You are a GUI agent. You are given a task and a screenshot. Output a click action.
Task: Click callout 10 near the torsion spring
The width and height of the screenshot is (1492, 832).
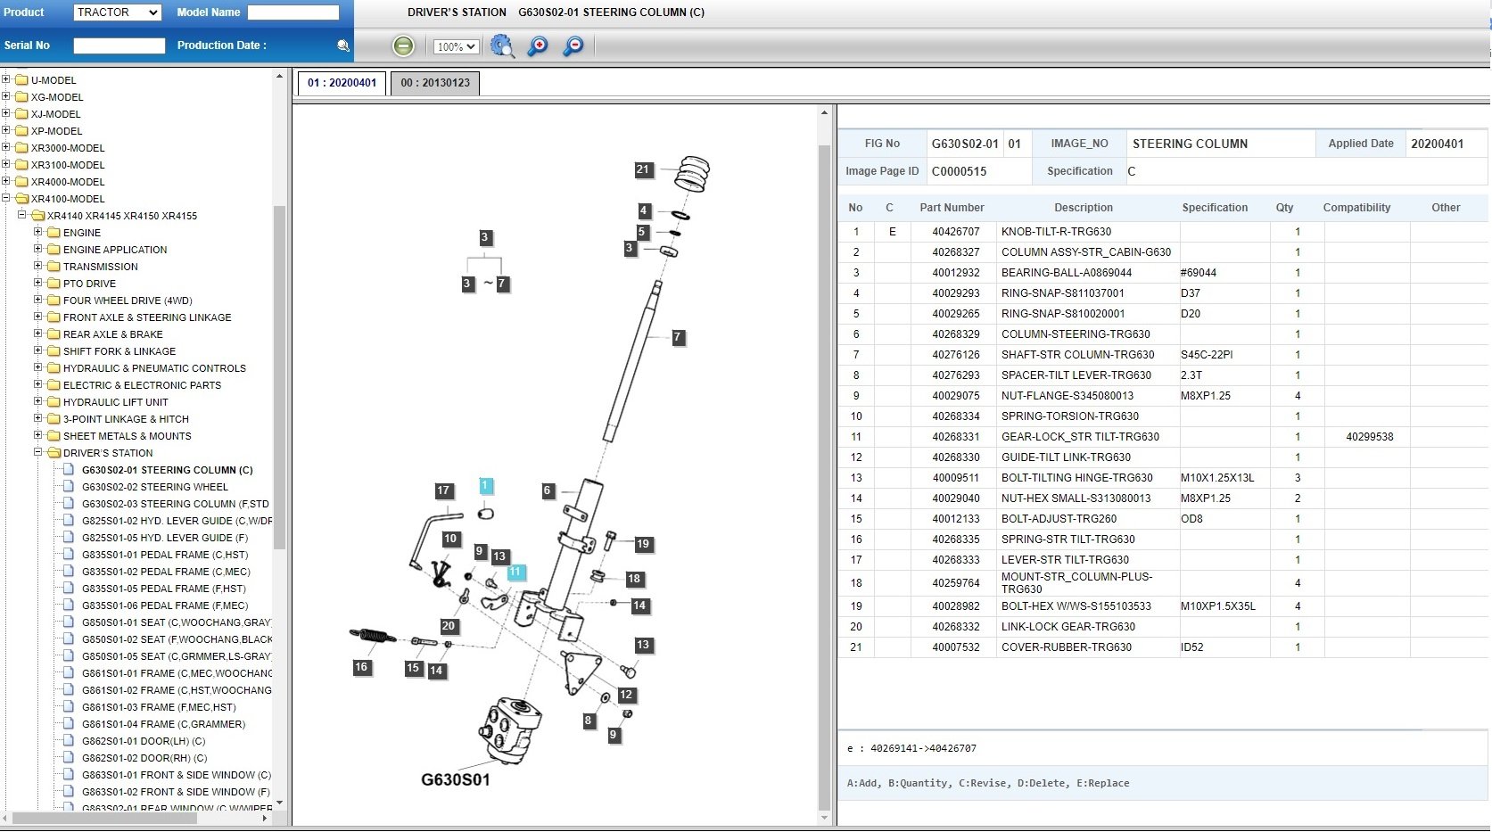pyautogui.click(x=450, y=539)
